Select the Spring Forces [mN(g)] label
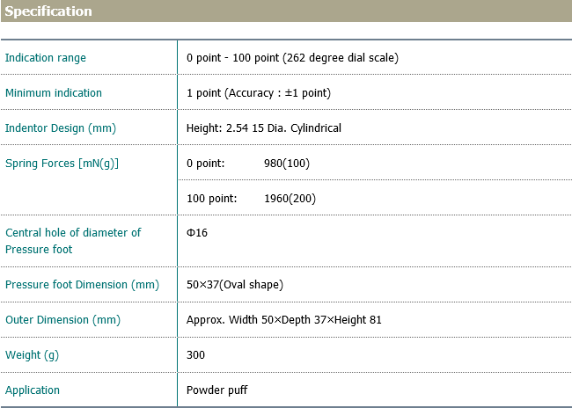This screenshot has height=408, width=572. point(62,164)
